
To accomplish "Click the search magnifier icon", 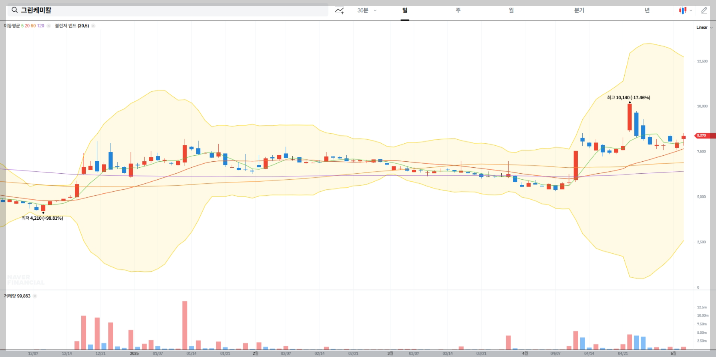I will [x=14, y=10].
